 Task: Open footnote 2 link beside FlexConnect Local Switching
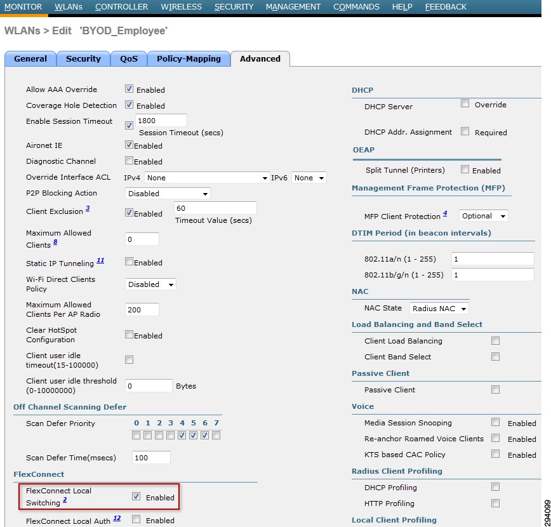pyautogui.click(x=65, y=500)
